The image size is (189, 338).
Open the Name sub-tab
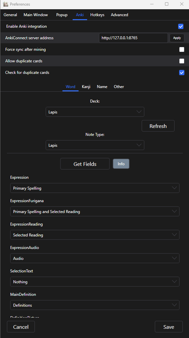click(x=102, y=87)
